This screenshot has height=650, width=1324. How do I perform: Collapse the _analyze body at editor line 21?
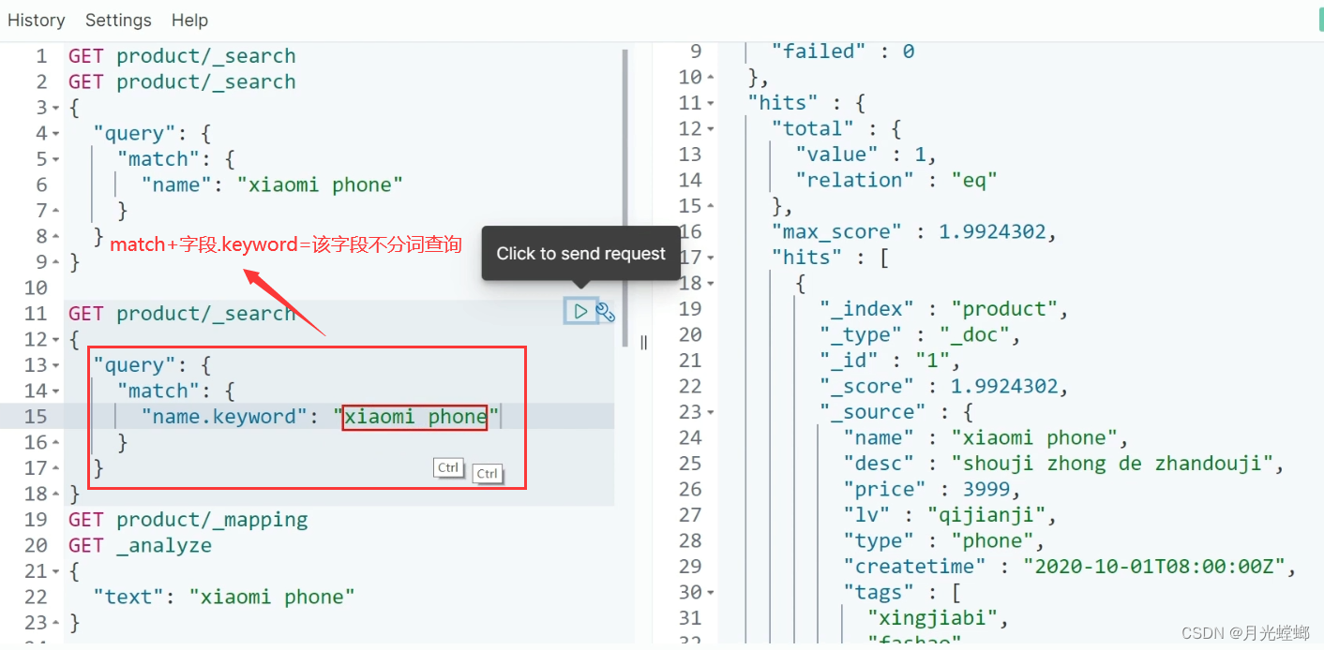pos(55,571)
